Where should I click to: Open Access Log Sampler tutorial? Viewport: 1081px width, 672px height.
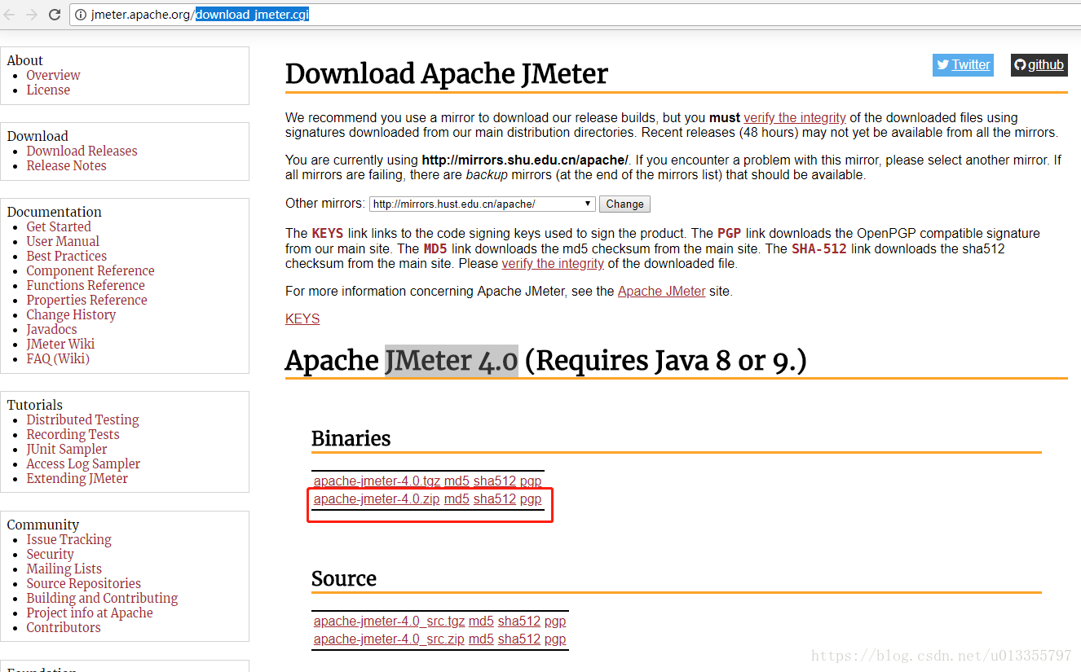point(83,463)
